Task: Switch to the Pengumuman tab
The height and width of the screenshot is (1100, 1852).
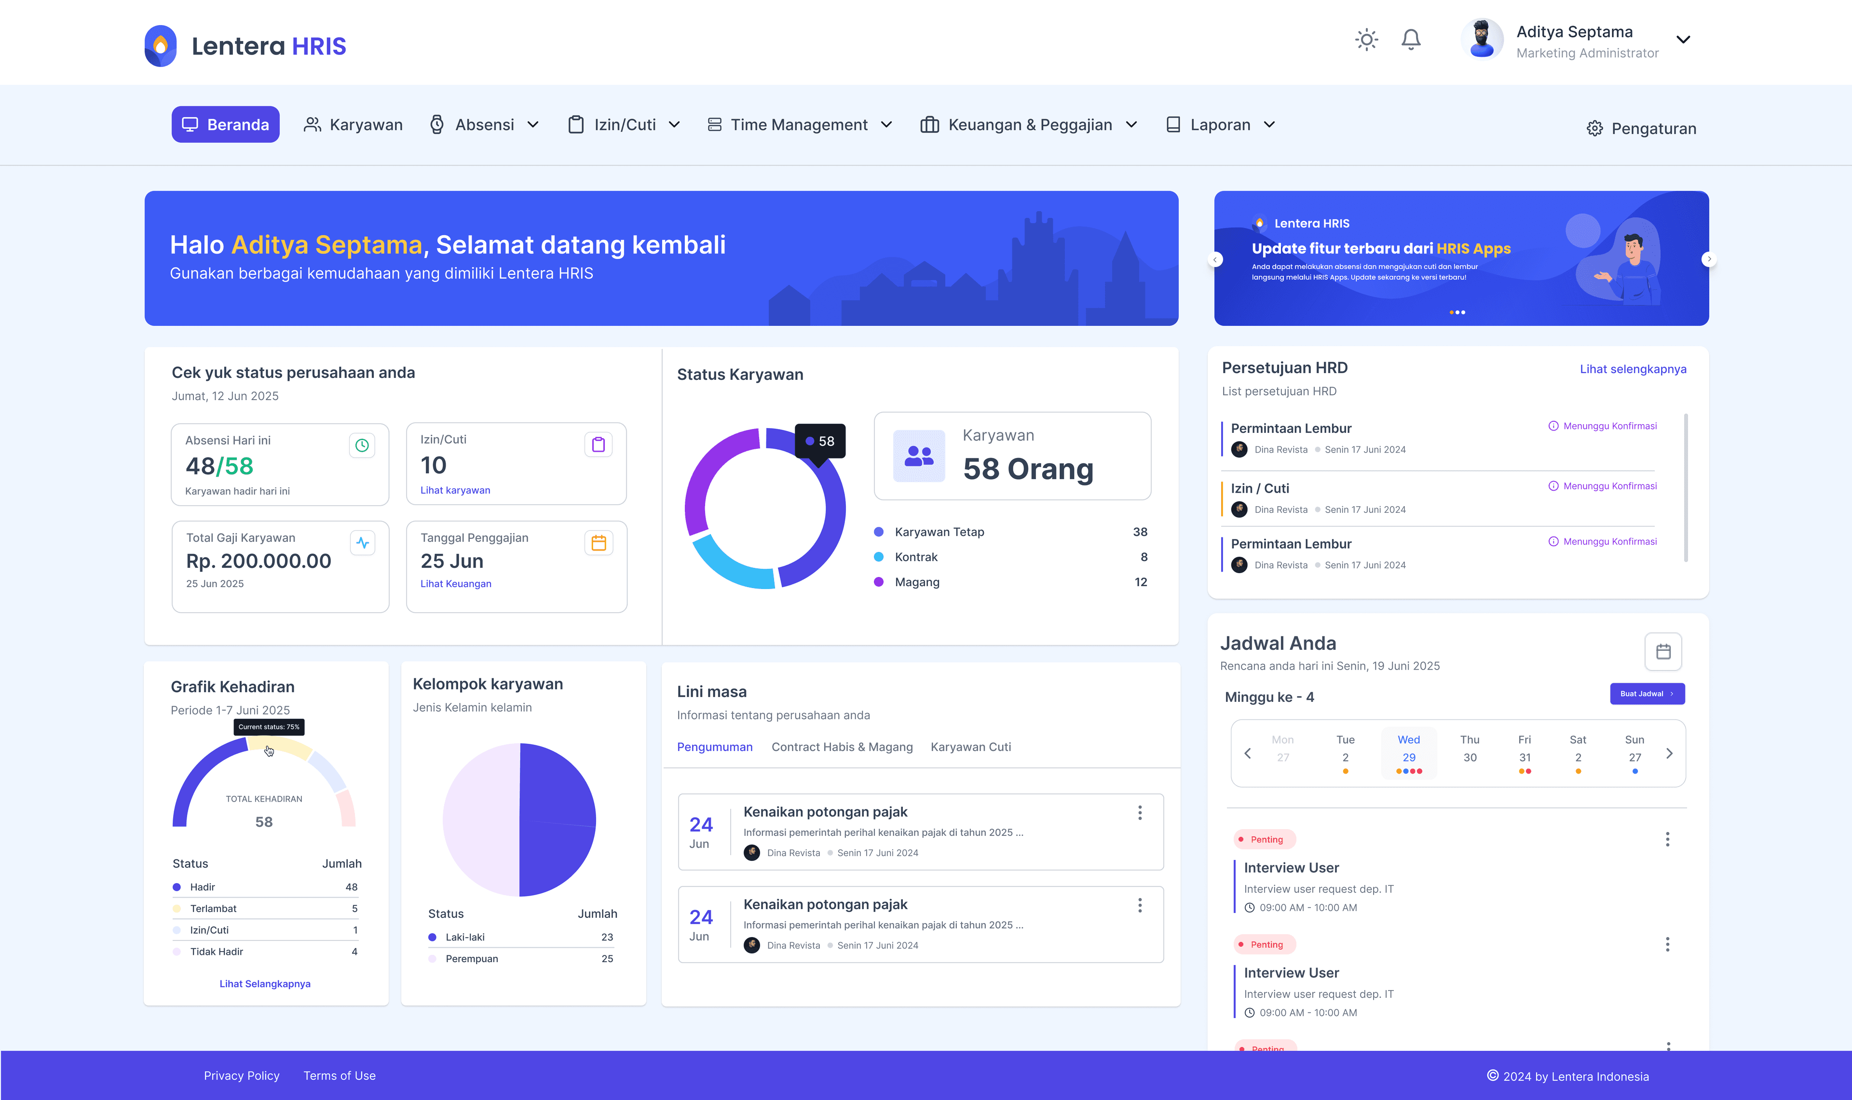Action: tap(714, 747)
